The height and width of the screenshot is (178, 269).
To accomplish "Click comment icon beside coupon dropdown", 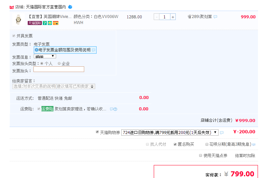I will (x=222, y=133).
